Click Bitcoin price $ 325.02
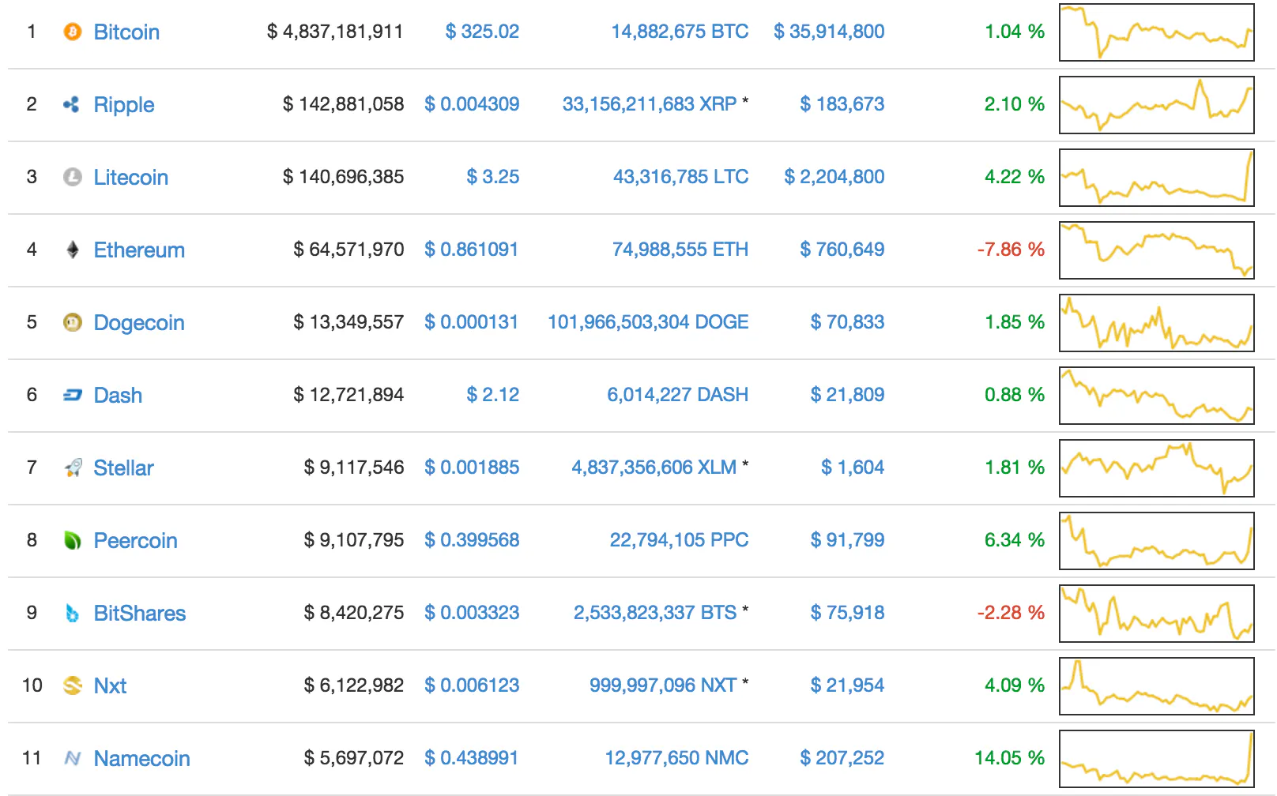Viewport: 1277px width, 796px height. [x=482, y=32]
